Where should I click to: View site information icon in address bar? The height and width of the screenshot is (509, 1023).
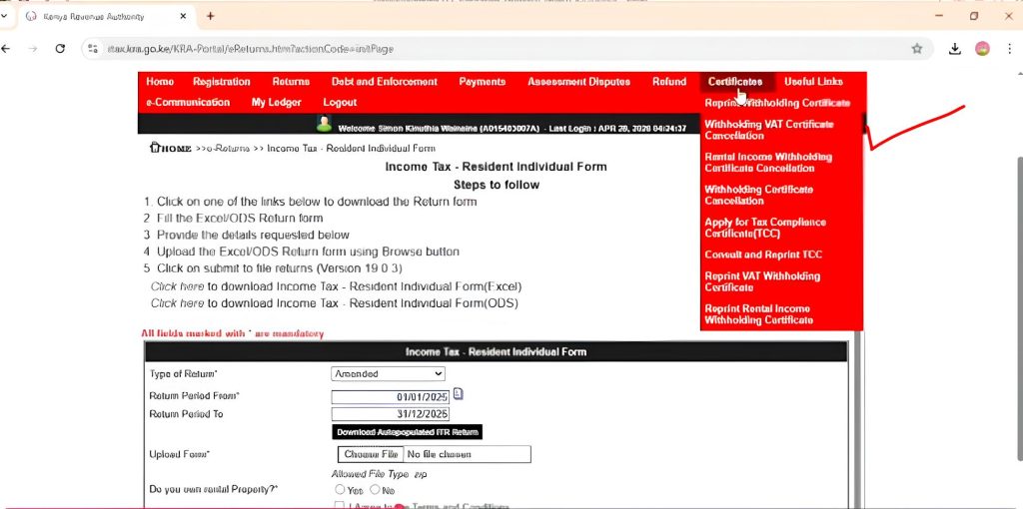tap(93, 48)
